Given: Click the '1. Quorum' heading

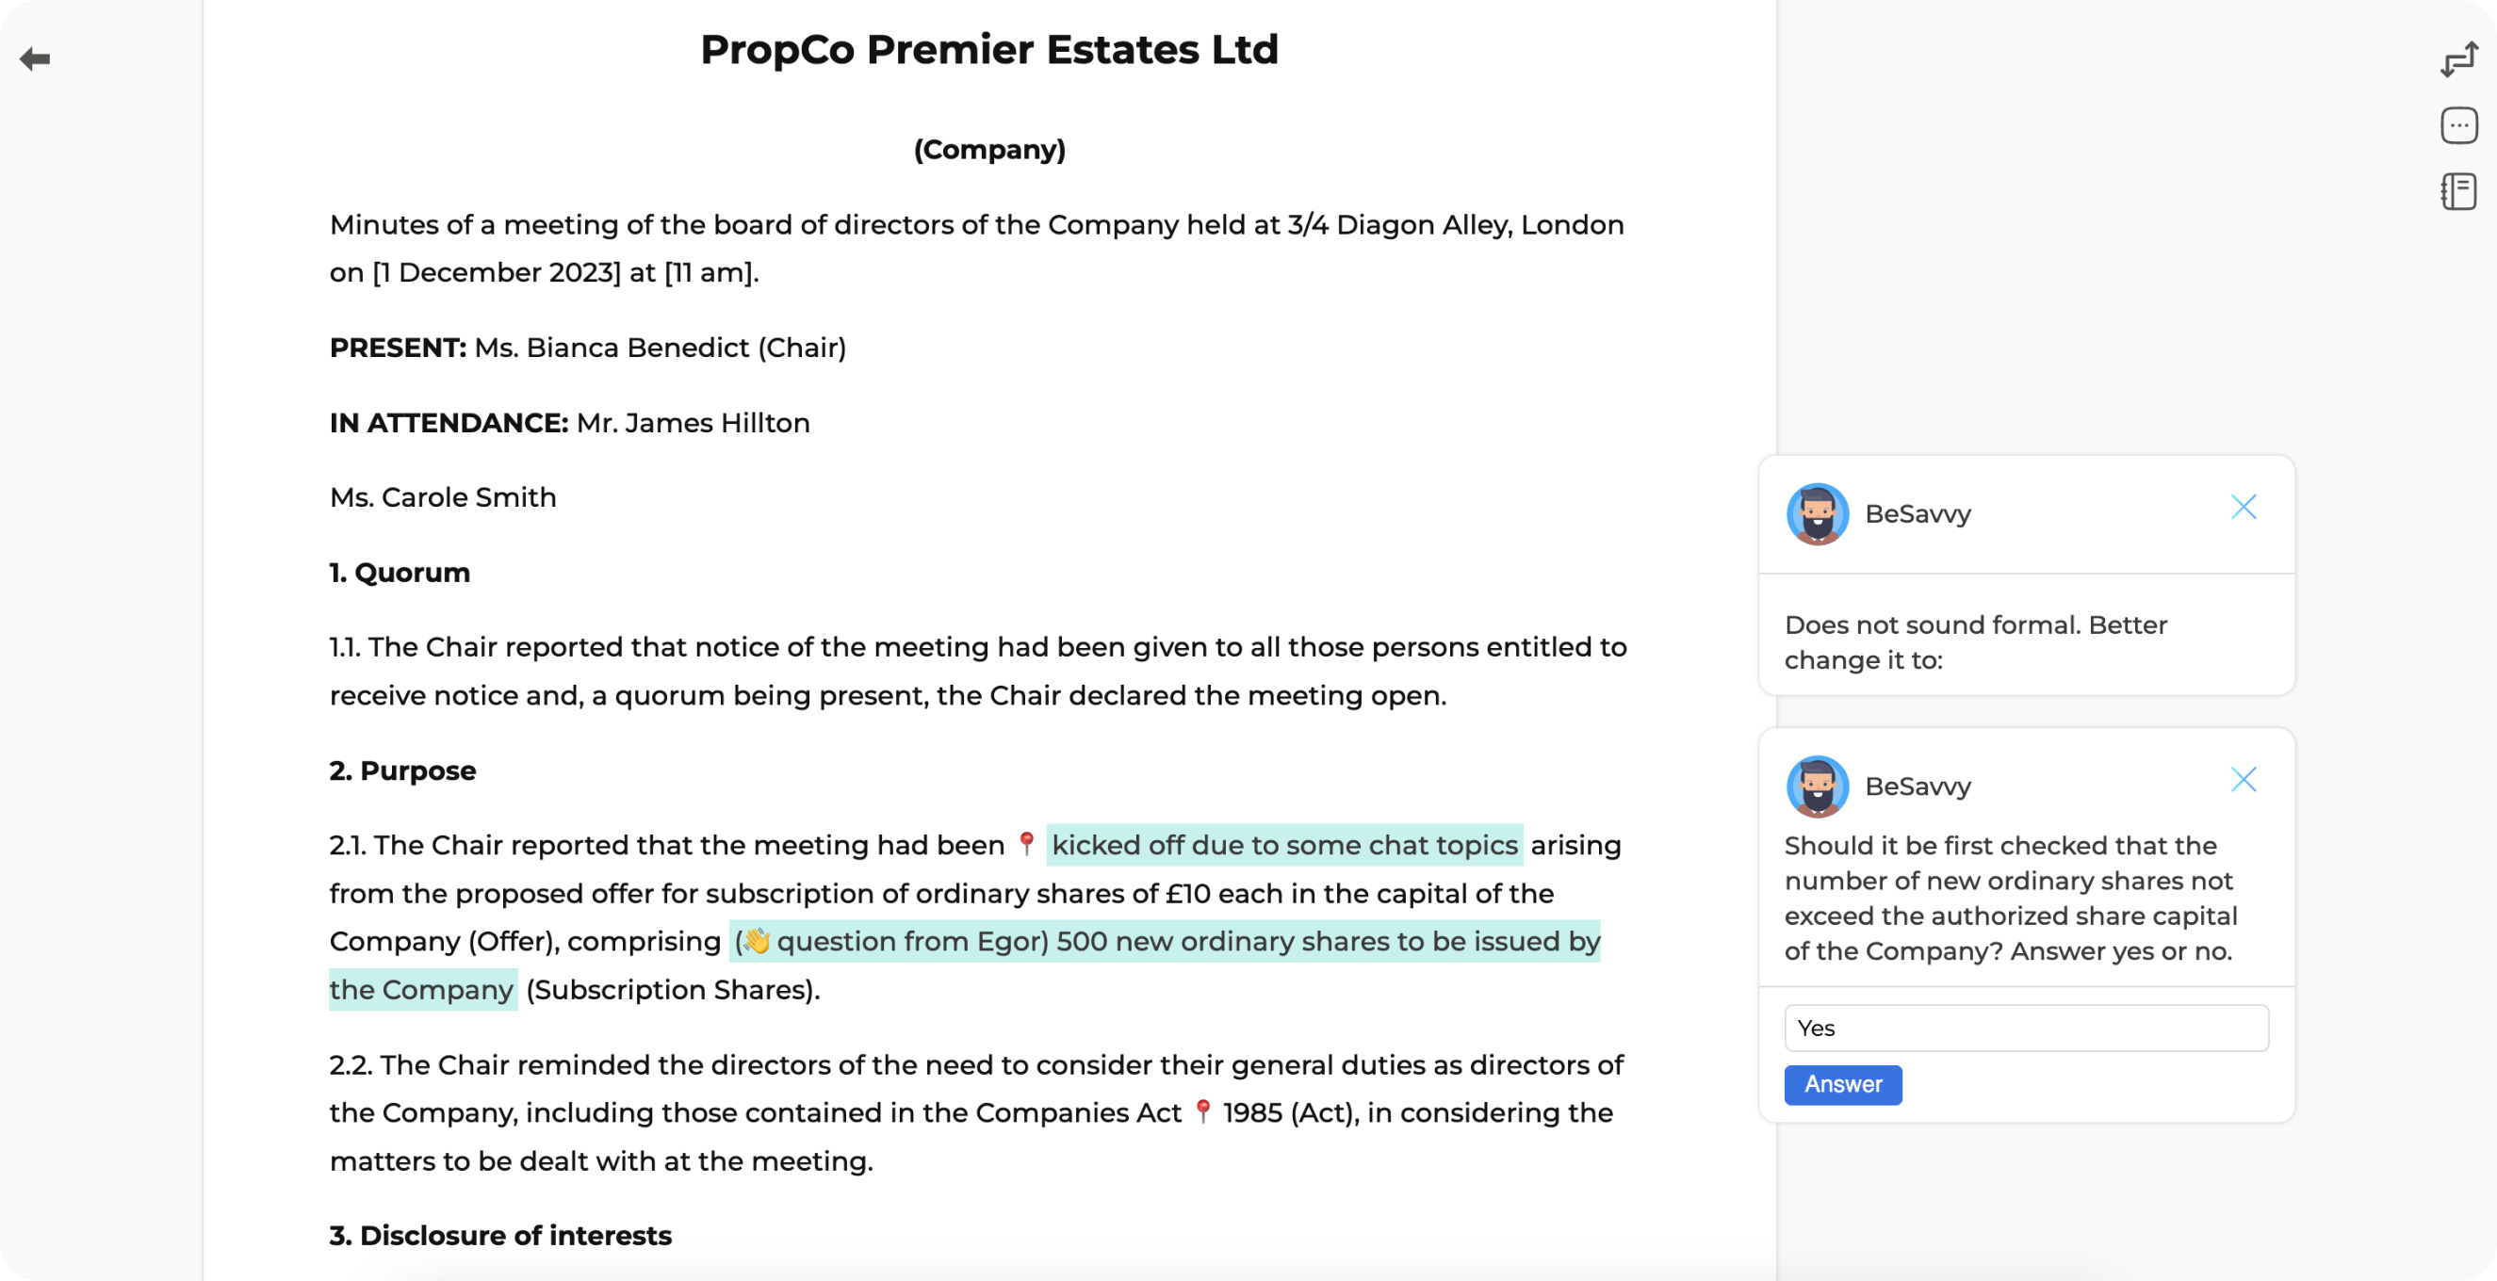Looking at the screenshot, I should click(x=400, y=573).
